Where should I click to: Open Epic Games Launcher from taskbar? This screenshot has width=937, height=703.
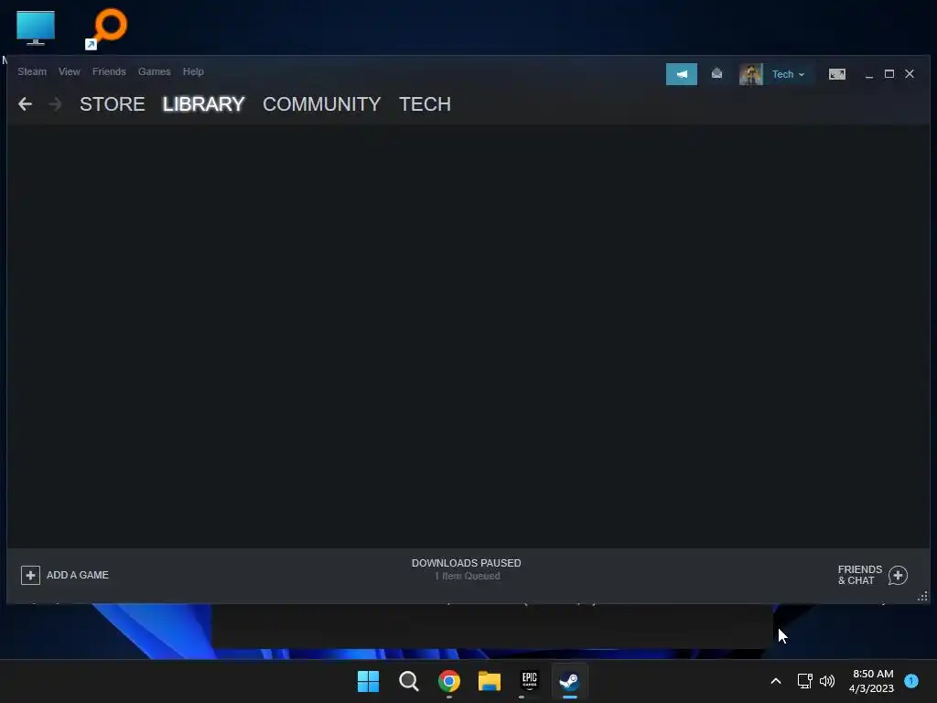point(530,681)
